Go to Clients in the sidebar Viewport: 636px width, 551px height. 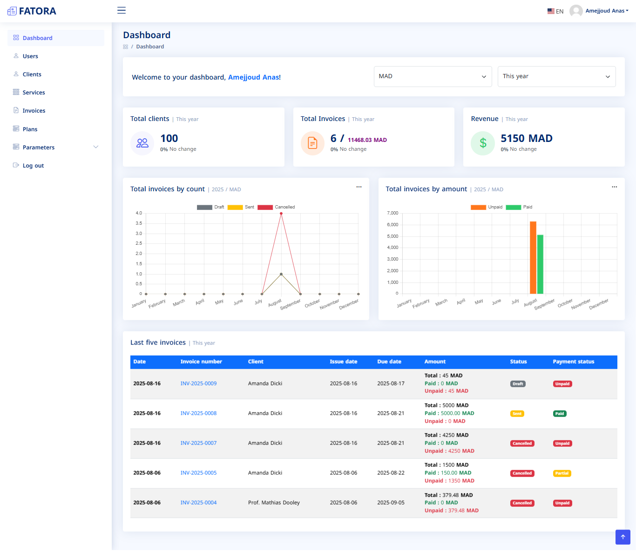point(32,74)
